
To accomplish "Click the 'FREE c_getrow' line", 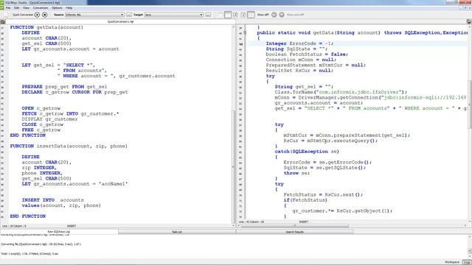I will pos(41,130).
